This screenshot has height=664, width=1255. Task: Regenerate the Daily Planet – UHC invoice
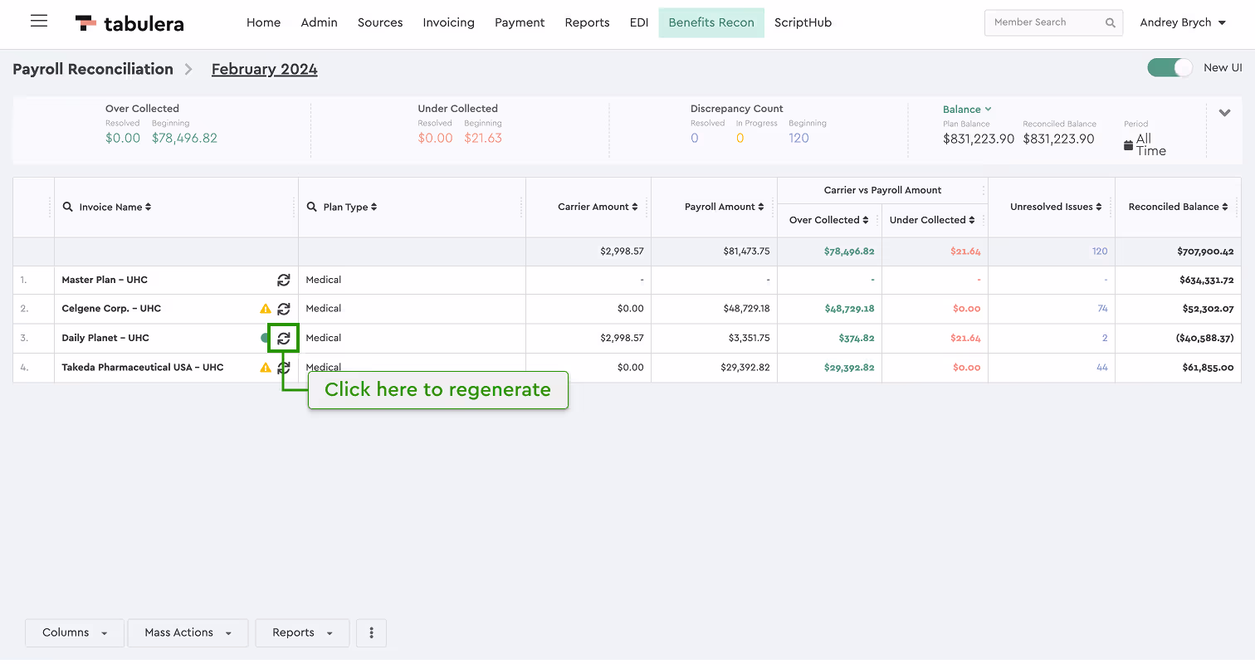(x=284, y=338)
